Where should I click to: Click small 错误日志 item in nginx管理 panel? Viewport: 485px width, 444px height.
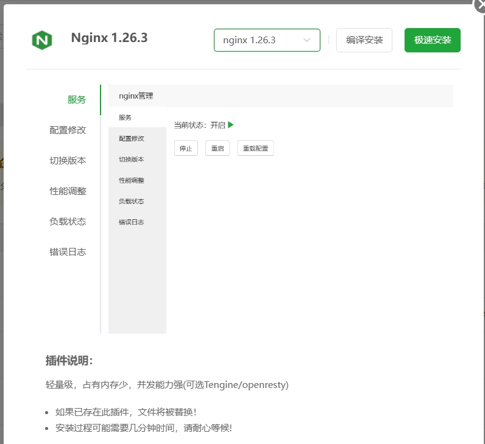pos(132,222)
